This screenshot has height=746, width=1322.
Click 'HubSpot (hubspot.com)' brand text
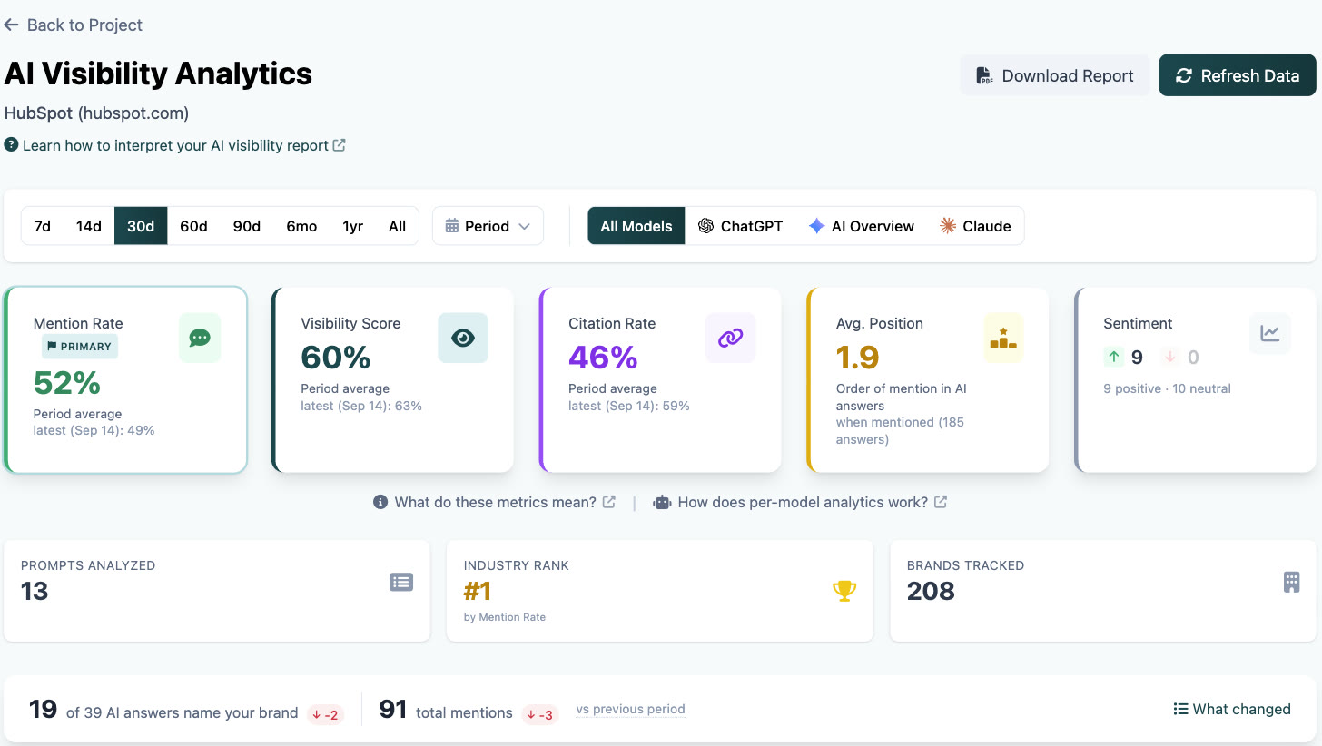[x=96, y=113]
